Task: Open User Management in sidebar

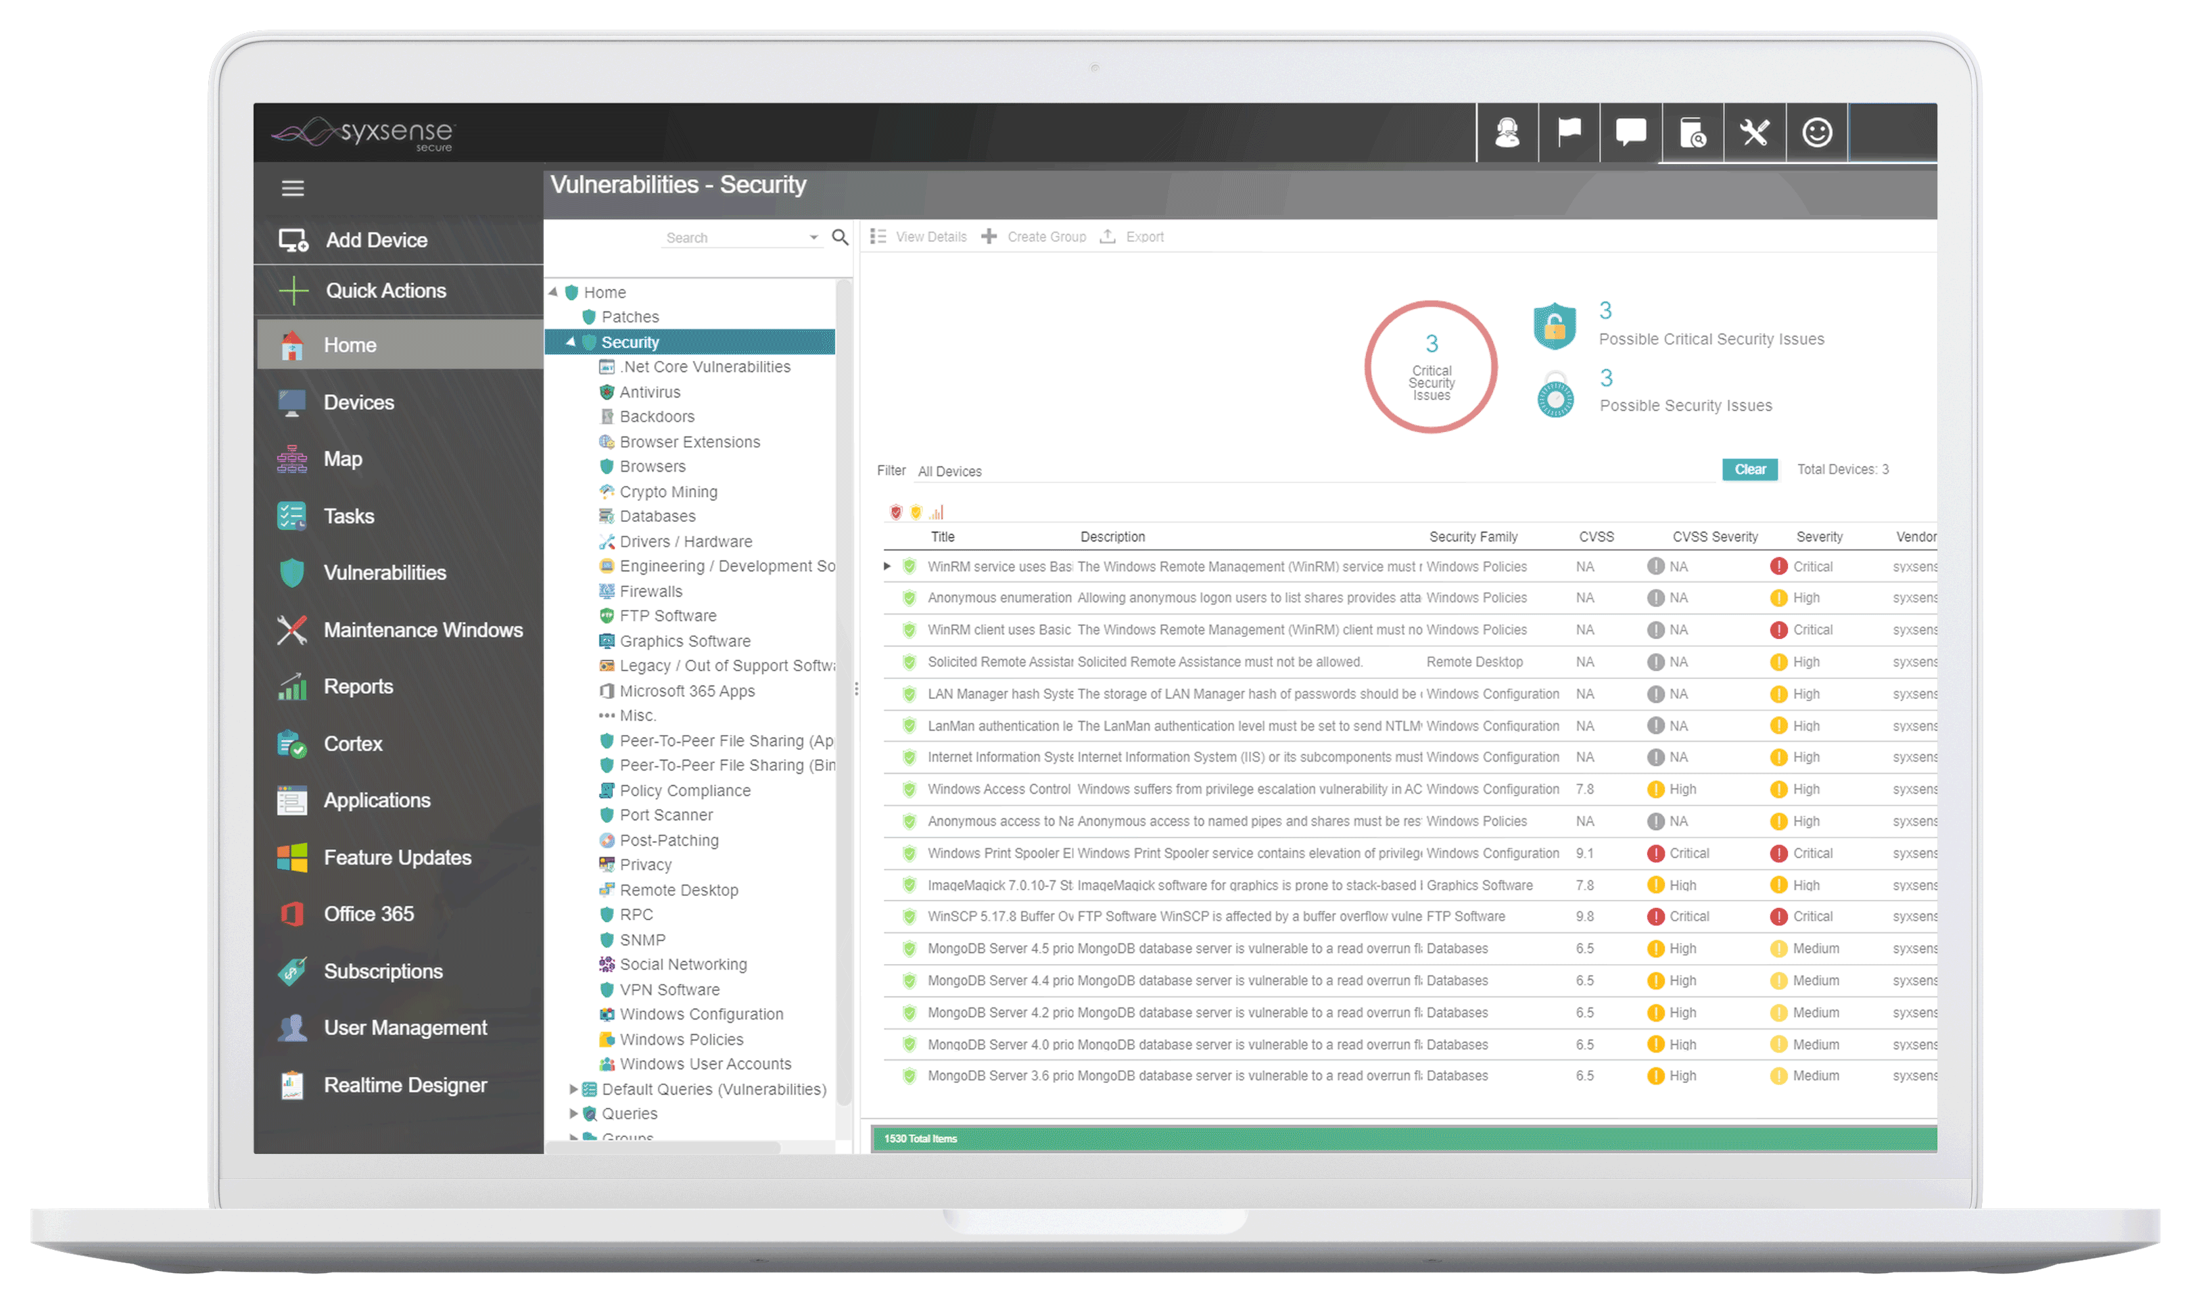Action: (x=398, y=1029)
